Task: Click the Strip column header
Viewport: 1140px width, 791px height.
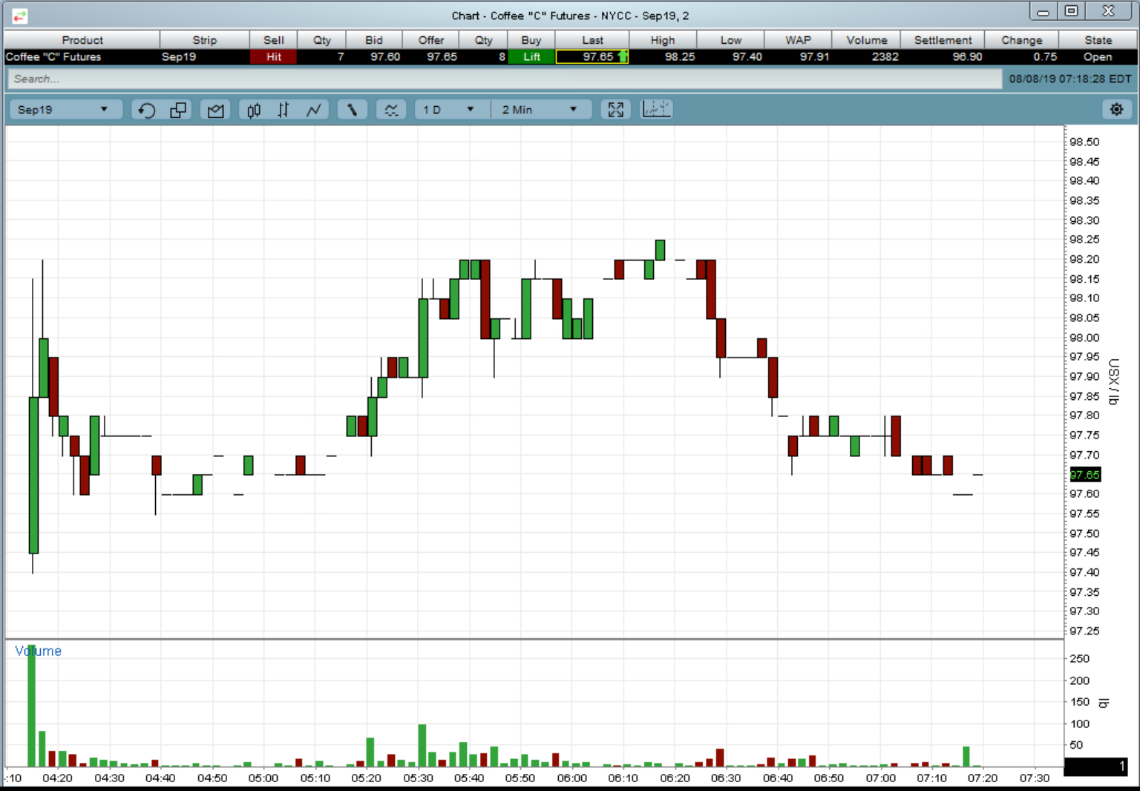Action: (205, 40)
